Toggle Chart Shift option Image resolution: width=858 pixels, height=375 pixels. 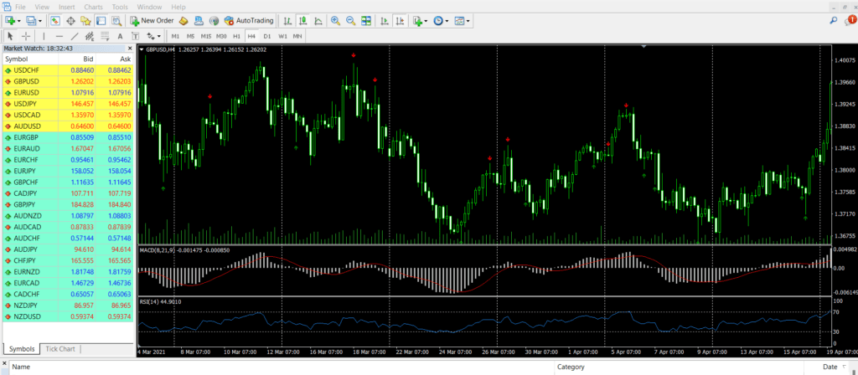[x=400, y=21]
